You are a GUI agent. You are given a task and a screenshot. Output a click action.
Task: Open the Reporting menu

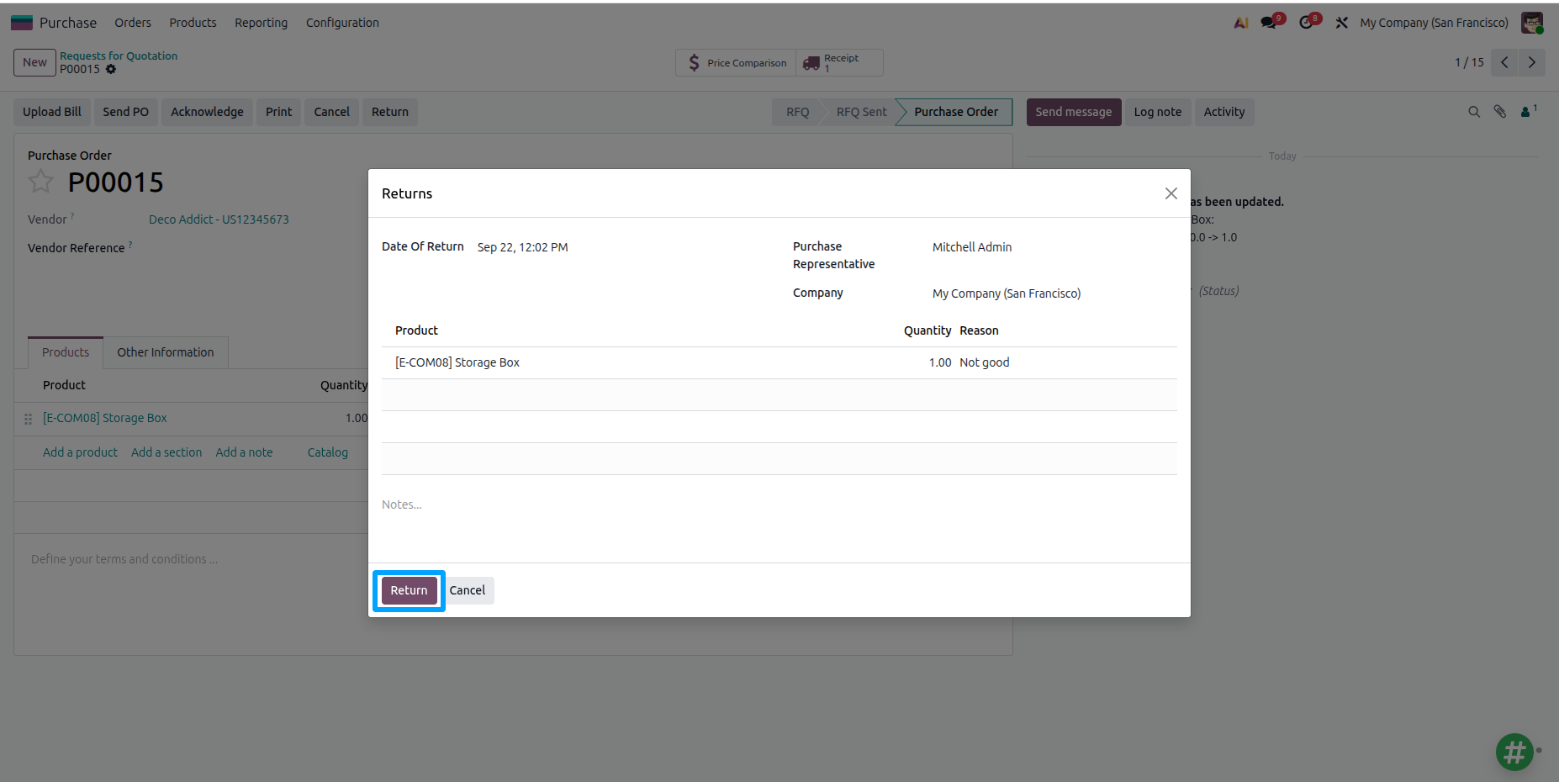261,23
